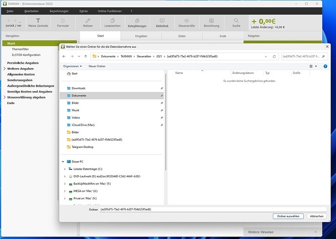Screen dimensions: 336x239
Task: Open address bar history dropdown
Action: pyautogui.click(x=266, y=56)
